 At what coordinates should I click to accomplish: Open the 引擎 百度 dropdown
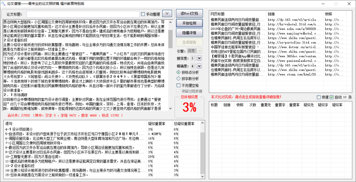194,51
